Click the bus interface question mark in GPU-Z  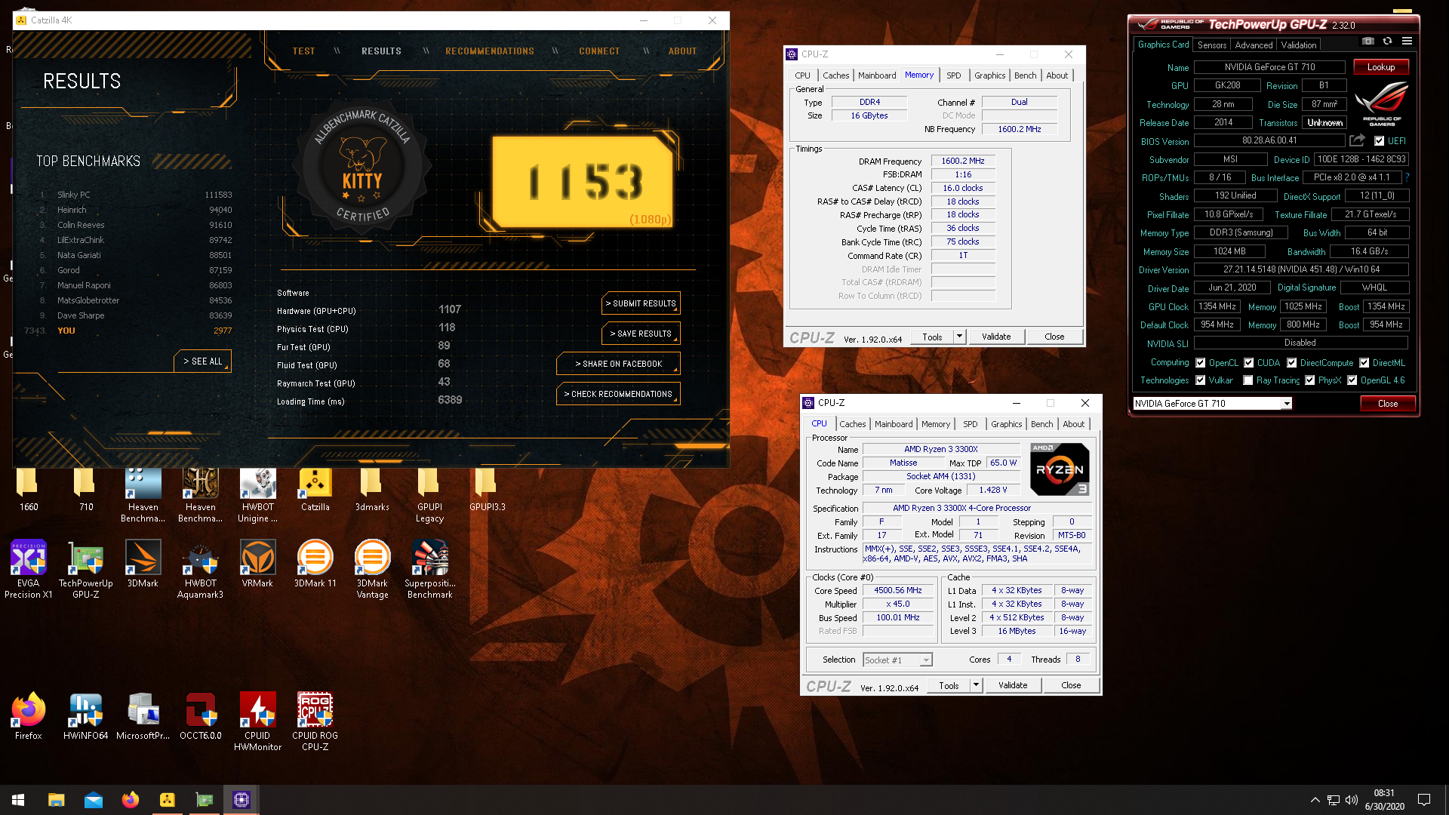click(1407, 177)
